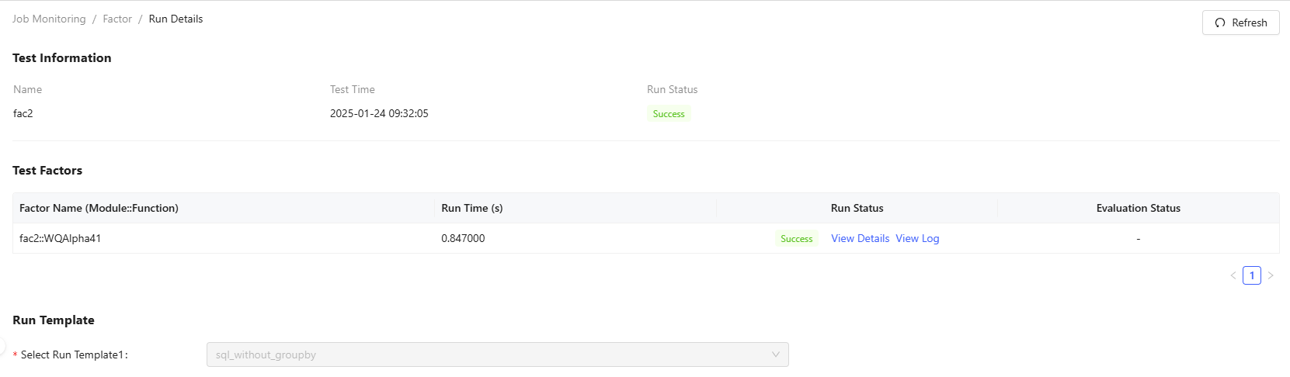The width and height of the screenshot is (1290, 377).
Task: Click the Test Factors section heading
Action: pyautogui.click(x=47, y=171)
